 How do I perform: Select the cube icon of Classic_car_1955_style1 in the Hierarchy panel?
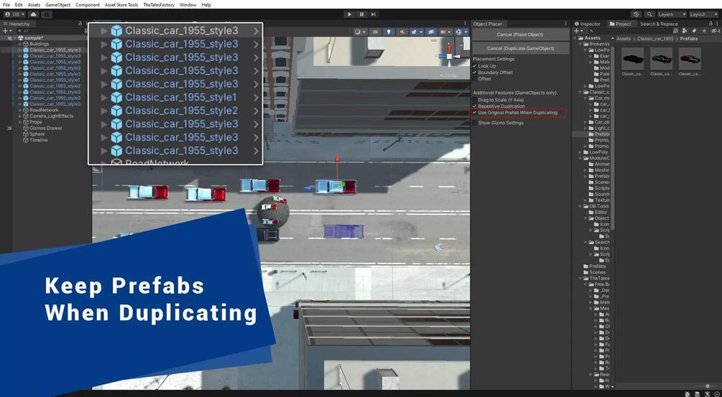pyautogui.click(x=27, y=80)
